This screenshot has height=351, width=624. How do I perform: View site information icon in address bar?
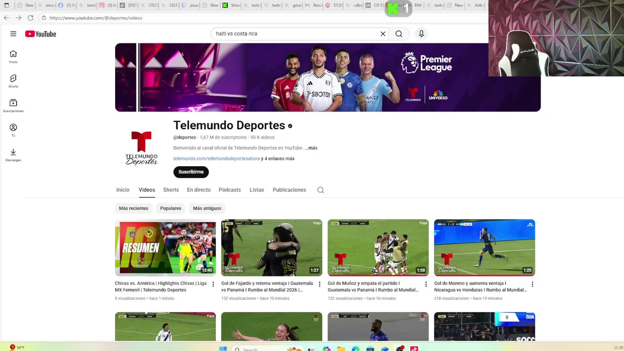point(43,18)
